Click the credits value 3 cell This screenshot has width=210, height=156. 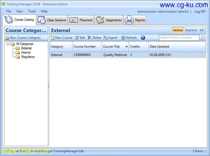[x=131, y=55]
